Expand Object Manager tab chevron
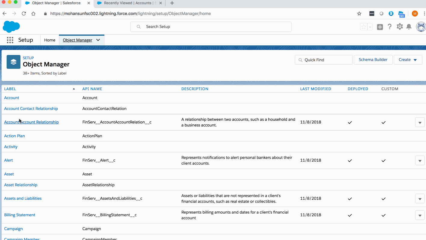Image resolution: width=426 pixels, height=240 pixels. pos(98,40)
